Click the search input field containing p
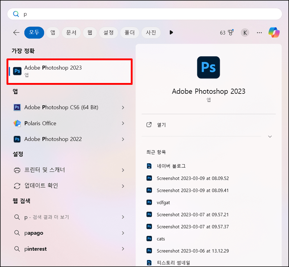Image resolution: width=289 pixels, height=267 pixels. click(144, 14)
